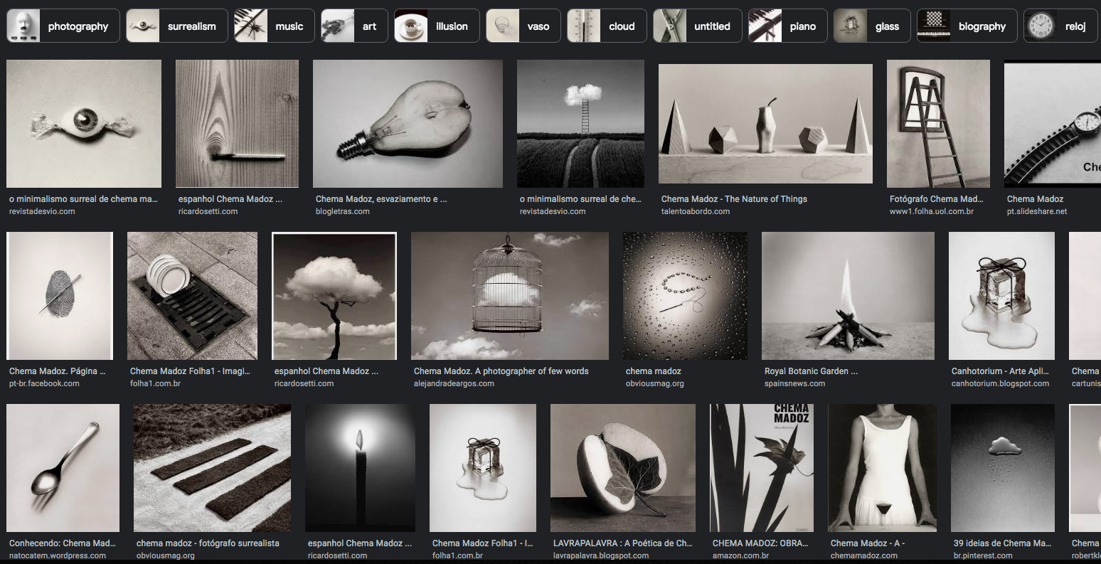Open the pear light bulb photo
1101x564 pixels.
coord(408,124)
